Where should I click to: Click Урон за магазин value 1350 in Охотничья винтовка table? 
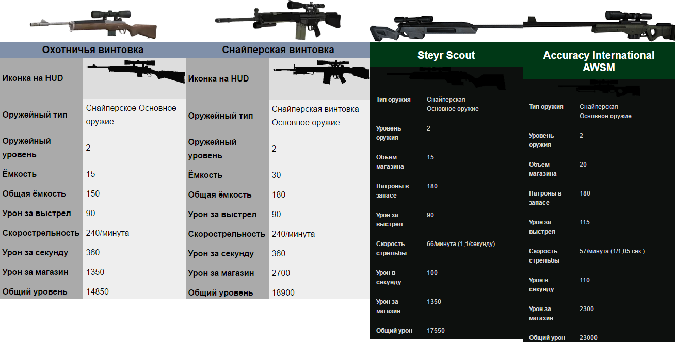point(95,272)
